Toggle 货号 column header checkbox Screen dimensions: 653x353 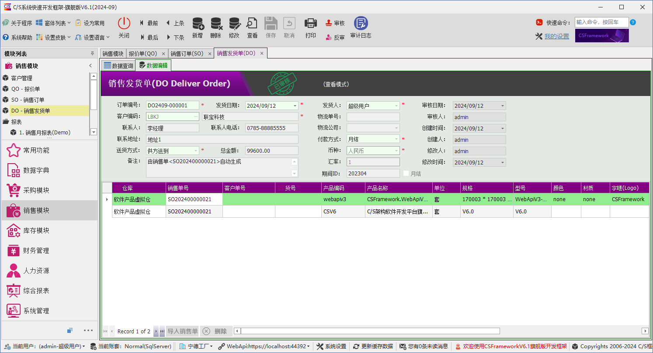(281, 188)
